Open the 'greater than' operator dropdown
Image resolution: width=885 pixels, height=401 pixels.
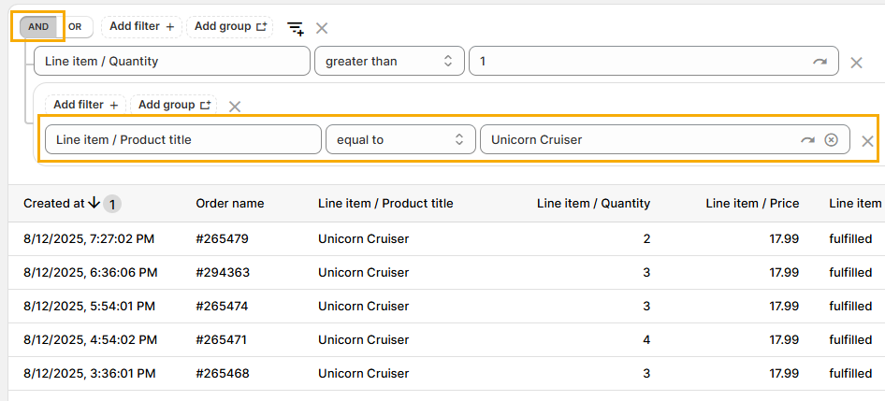[x=388, y=62]
